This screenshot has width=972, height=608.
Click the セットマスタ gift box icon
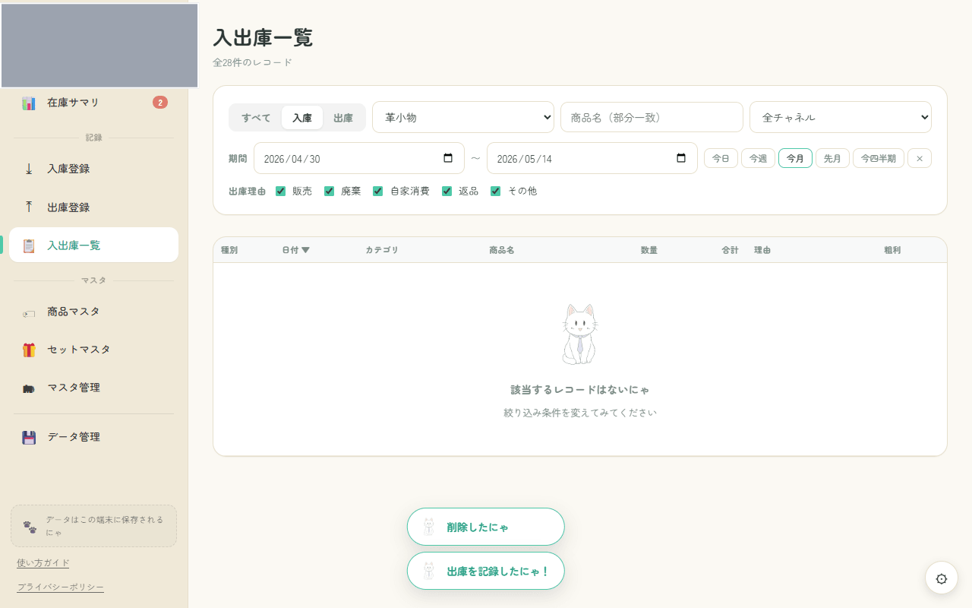coord(29,350)
